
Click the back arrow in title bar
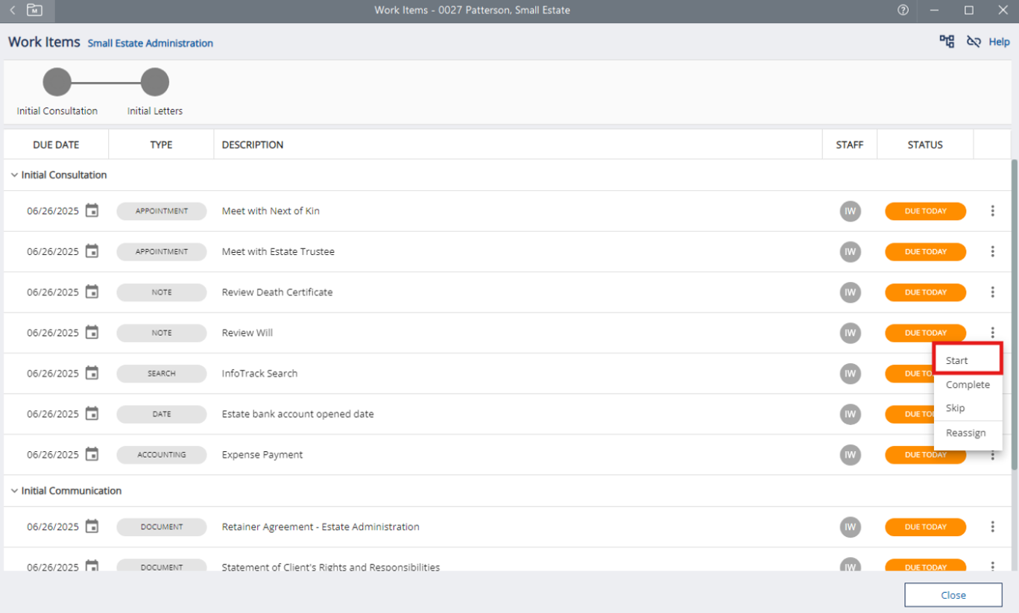13,10
